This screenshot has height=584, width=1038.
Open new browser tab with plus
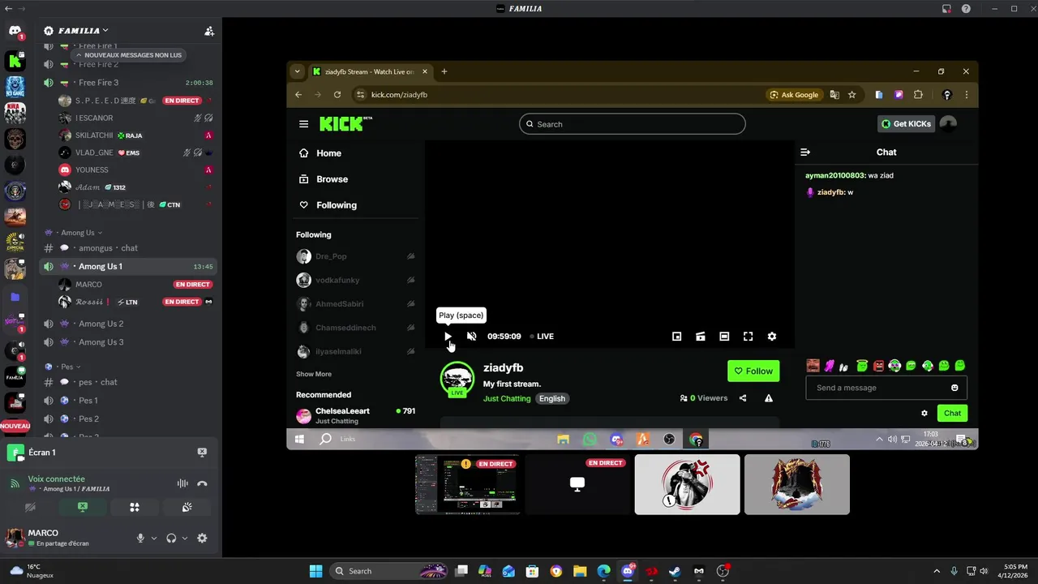point(444,71)
